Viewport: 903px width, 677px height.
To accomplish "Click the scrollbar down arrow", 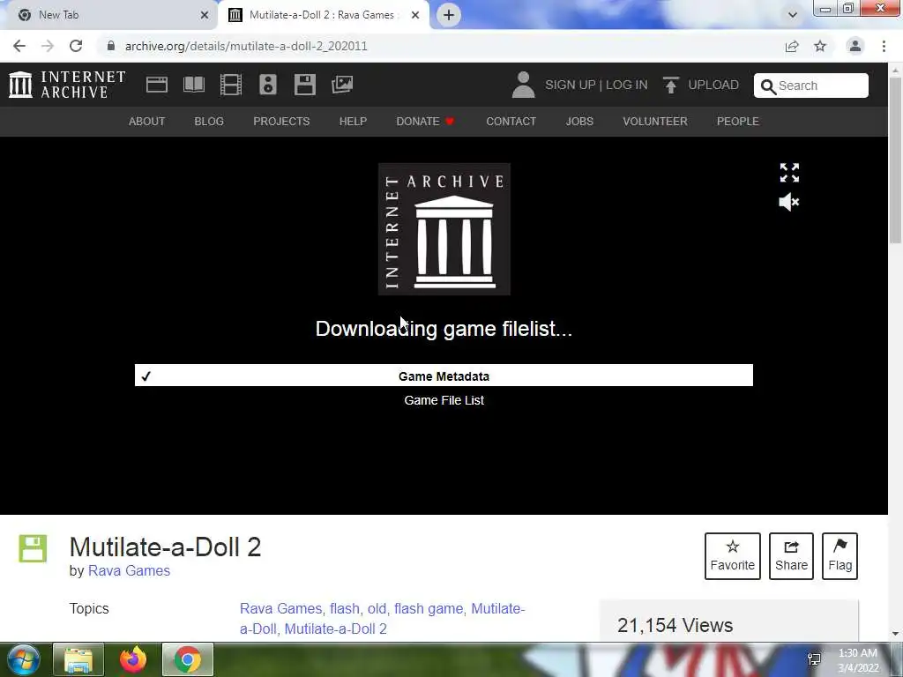I will point(895,634).
